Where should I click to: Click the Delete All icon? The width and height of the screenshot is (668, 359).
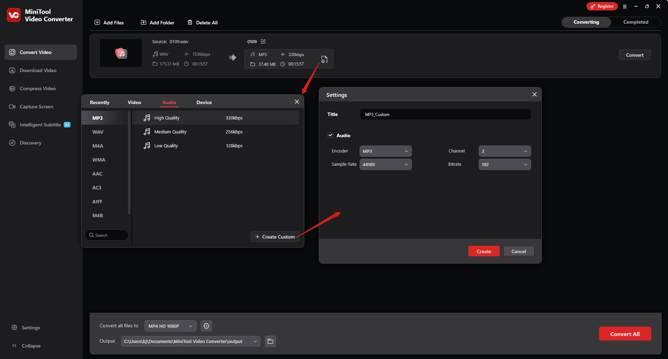pos(190,22)
